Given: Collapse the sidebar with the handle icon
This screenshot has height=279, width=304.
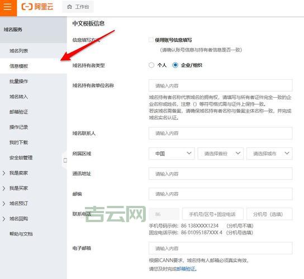Looking at the screenshot, I should [65, 160].
